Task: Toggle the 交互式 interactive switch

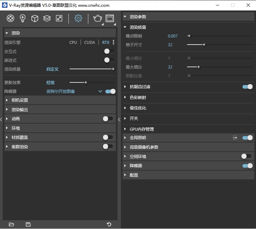Action: 109,51
